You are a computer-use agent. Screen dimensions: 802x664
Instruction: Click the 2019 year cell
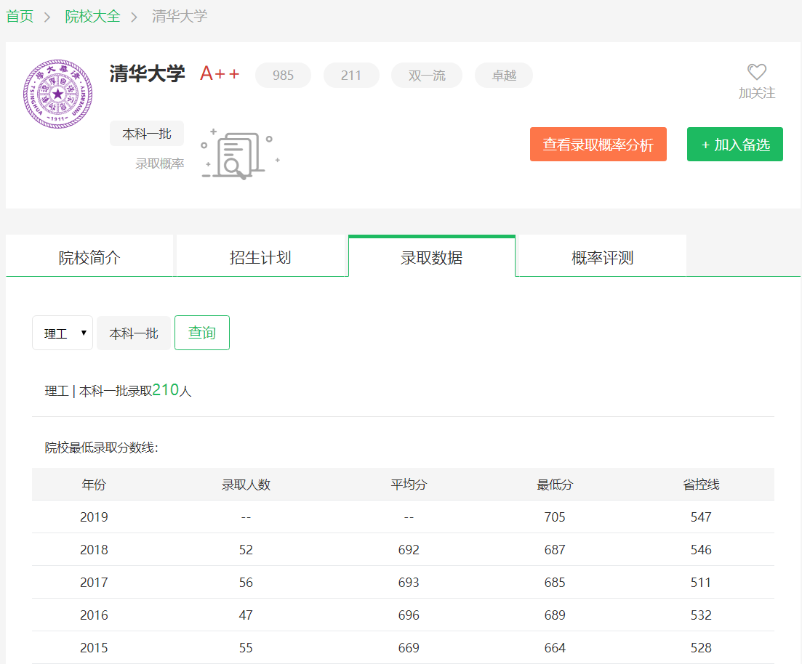(x=94, y=517)
